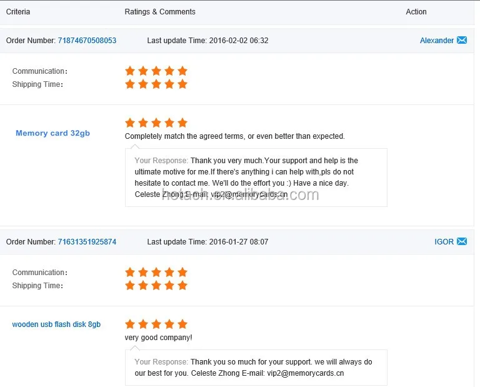This screenshot has height=387, width=480.
Task: Click the star rating above Memory card comment
Action: [x=156, y=123]
